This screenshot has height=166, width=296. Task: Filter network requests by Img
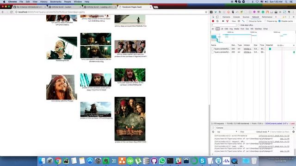(231, 29)
